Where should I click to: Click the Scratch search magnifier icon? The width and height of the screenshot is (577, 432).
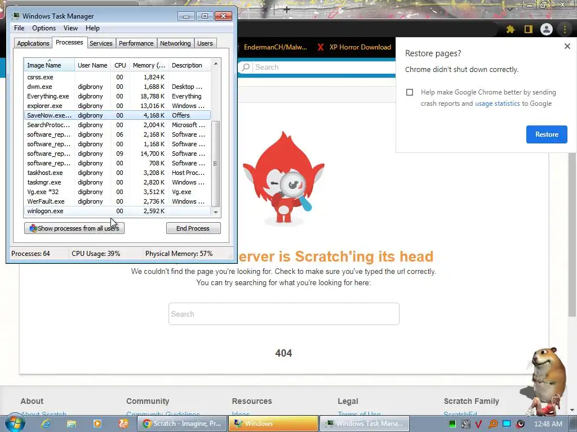pos(246,67)
